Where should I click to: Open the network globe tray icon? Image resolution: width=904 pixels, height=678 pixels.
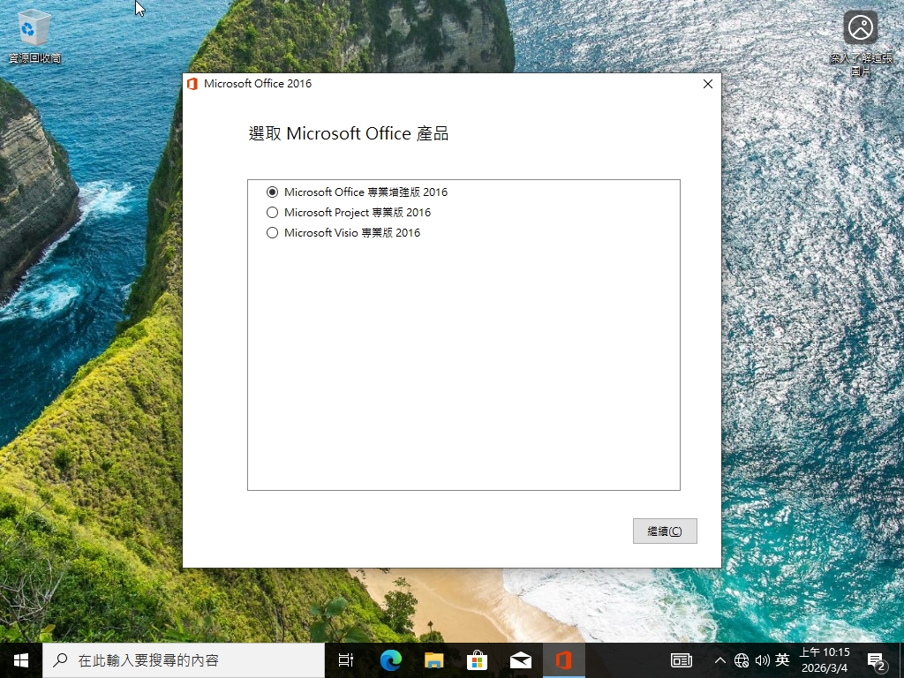[742, 660]
